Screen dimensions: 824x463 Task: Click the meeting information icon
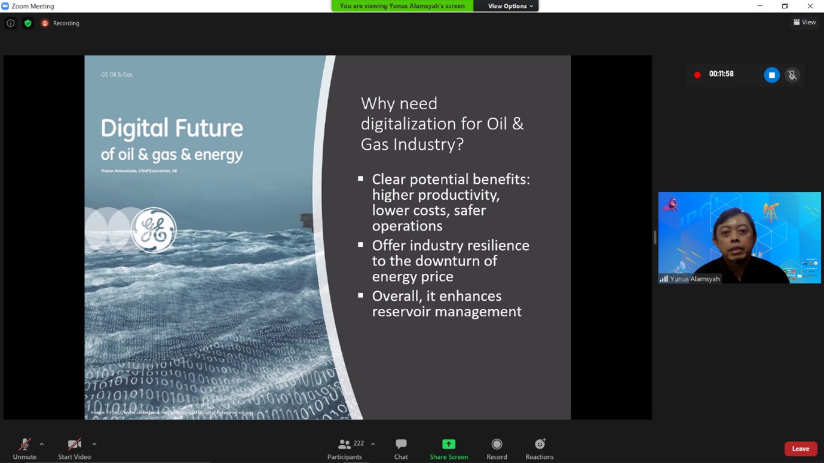click(x=11, y=23)
